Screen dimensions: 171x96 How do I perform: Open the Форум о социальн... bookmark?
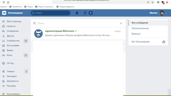[x=45, y=7]
